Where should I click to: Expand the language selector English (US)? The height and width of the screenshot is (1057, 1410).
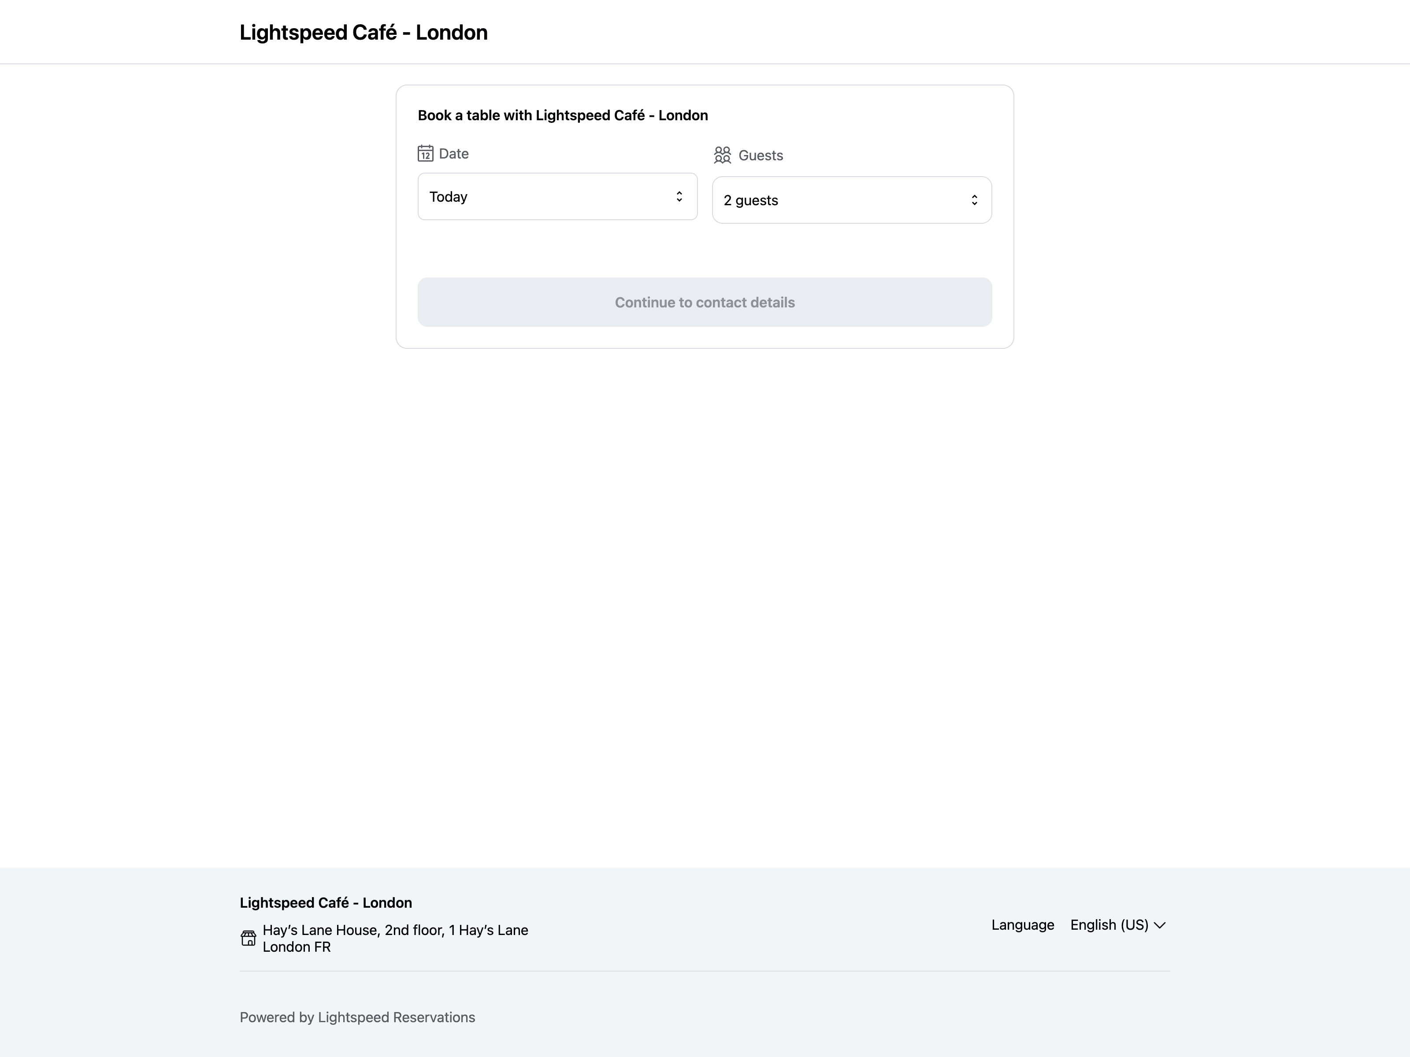click(x=1117, y=925)
